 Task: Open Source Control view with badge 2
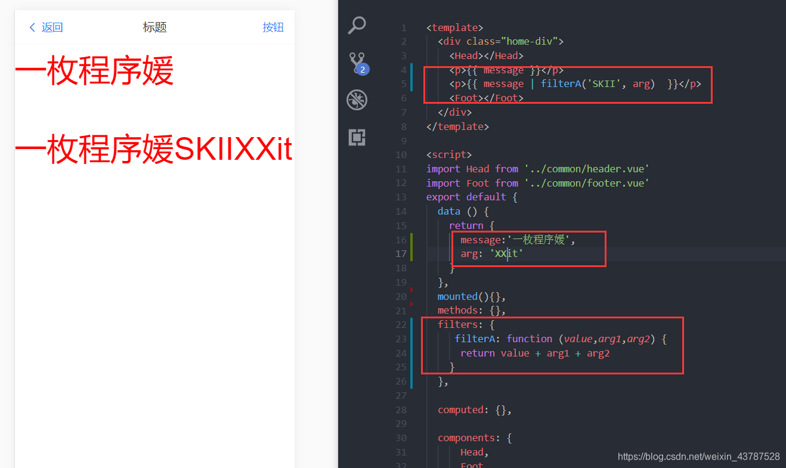(x=358, y=63)
